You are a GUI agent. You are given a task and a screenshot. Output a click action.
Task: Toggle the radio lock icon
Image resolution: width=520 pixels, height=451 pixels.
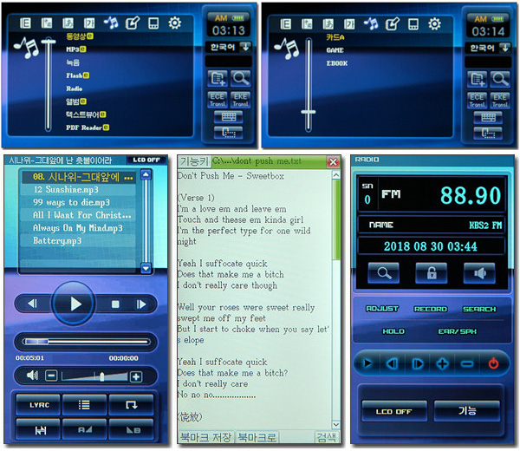(432, 273)
